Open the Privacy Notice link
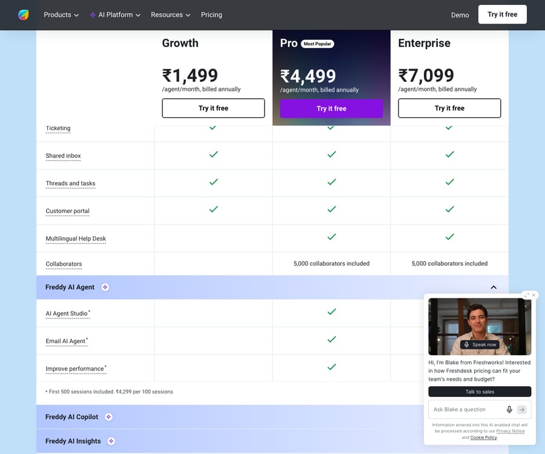 [510, 431]
